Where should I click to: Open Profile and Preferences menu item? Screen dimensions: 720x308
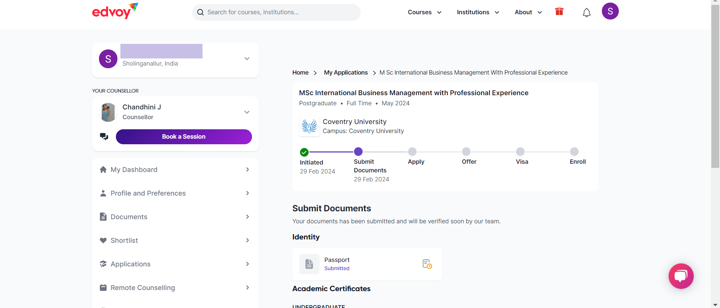(175, 193)
